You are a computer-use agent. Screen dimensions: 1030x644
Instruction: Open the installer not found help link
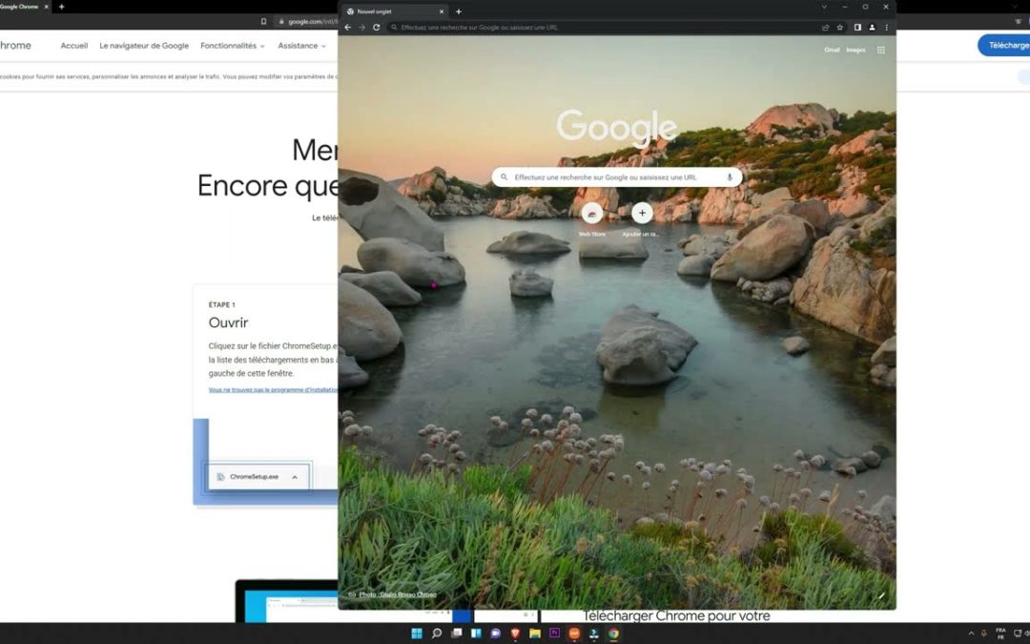274,389
